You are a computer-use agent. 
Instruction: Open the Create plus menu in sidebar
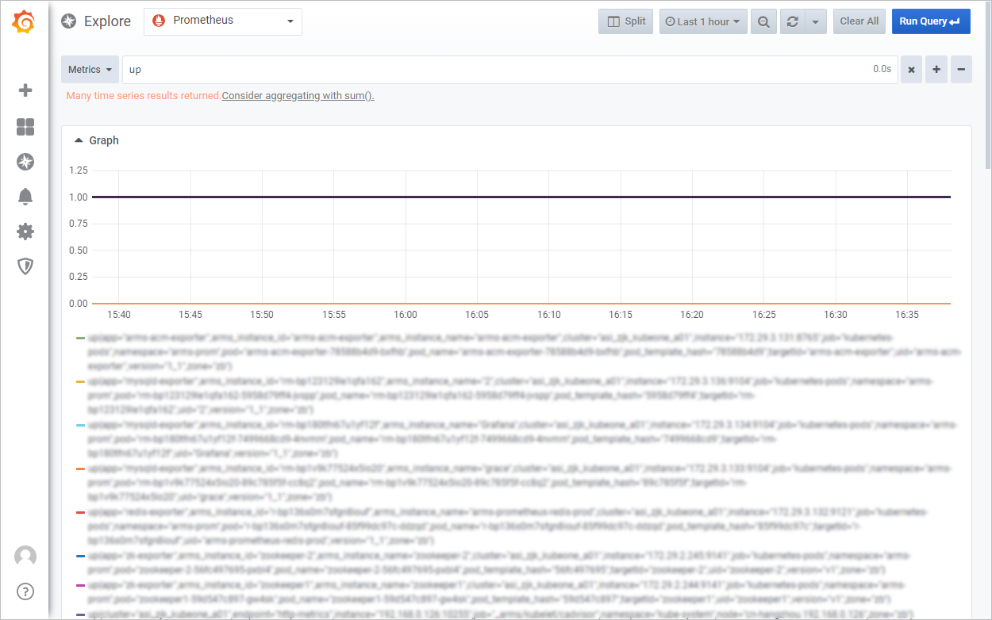(25, 90)
